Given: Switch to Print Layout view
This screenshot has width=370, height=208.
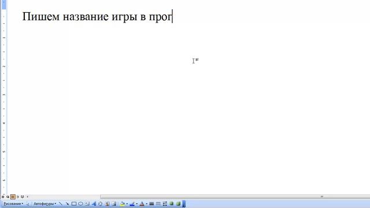Looking at the screenshot, I should click(13, 196).
